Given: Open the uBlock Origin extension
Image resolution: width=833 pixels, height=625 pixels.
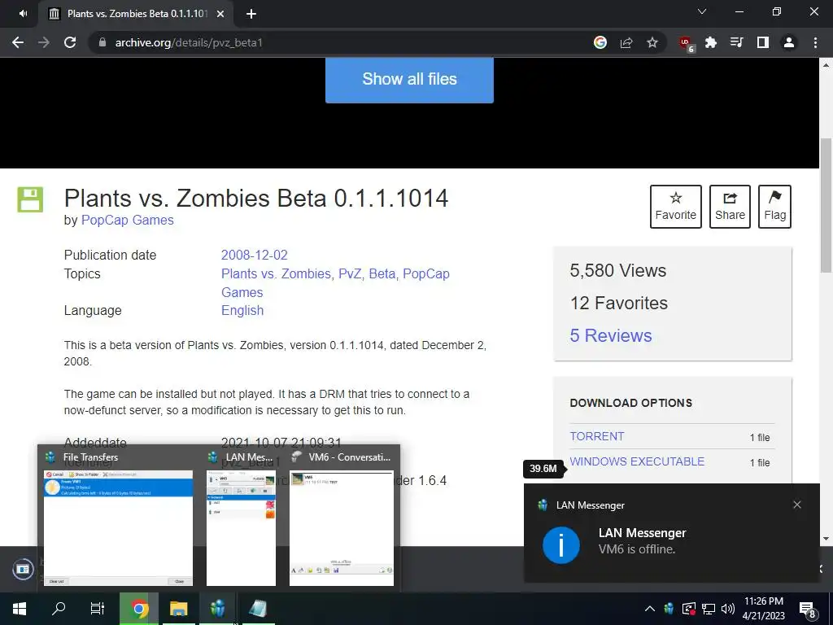Looking at the screenshot, I should pyautogui.click(x=686, y=43).
